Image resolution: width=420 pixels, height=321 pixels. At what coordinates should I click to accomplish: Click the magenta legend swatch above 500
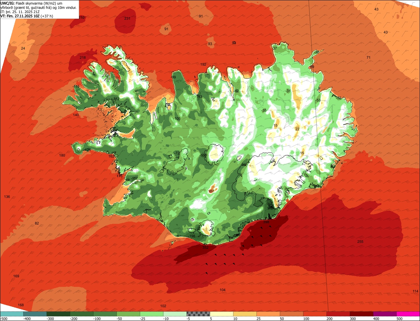[408, 314]
